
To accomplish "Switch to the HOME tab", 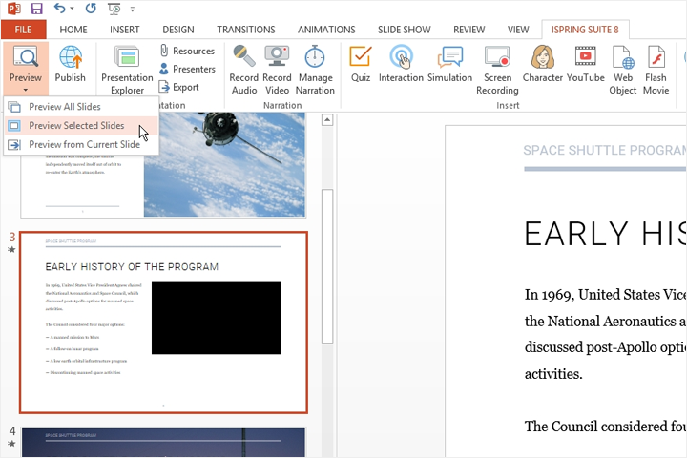I will coord(73,30).
